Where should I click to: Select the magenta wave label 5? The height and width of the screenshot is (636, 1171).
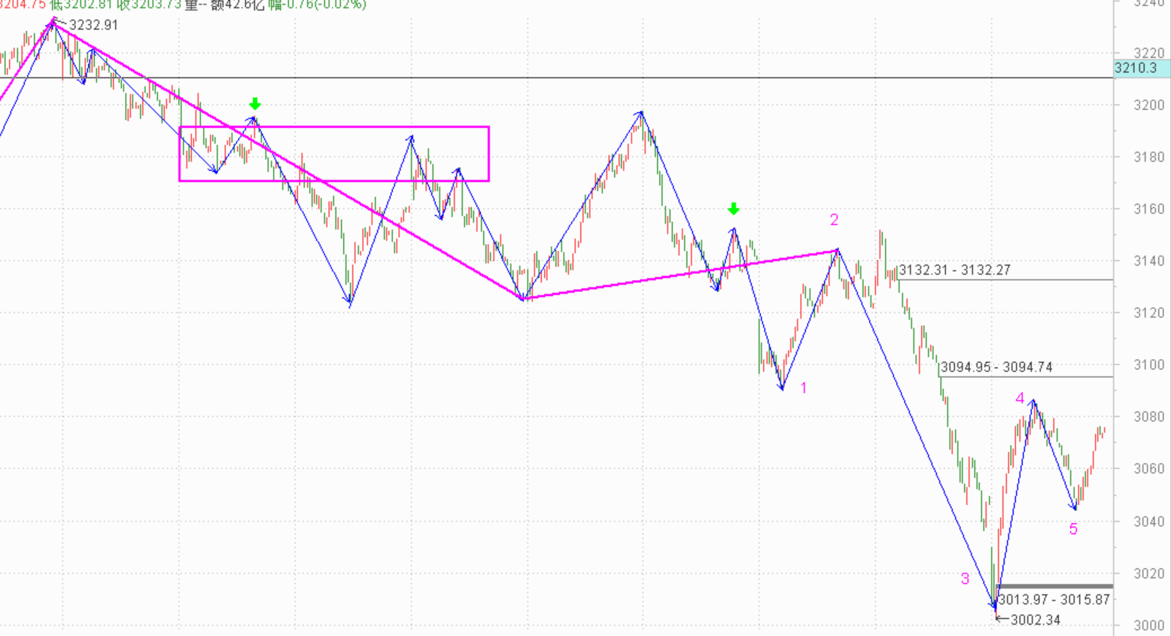click(x=1073, y=529)
